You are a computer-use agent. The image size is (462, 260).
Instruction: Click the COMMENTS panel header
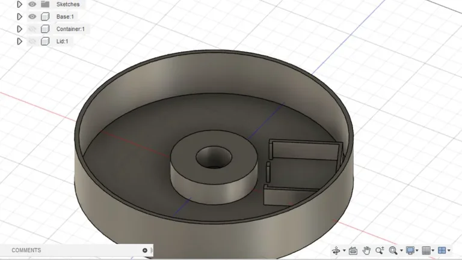(26, 250)
